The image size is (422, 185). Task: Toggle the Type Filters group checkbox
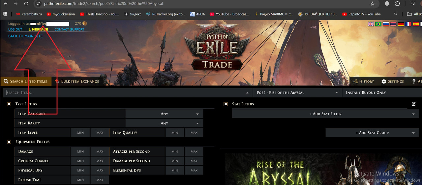click(x=9, y=104)
